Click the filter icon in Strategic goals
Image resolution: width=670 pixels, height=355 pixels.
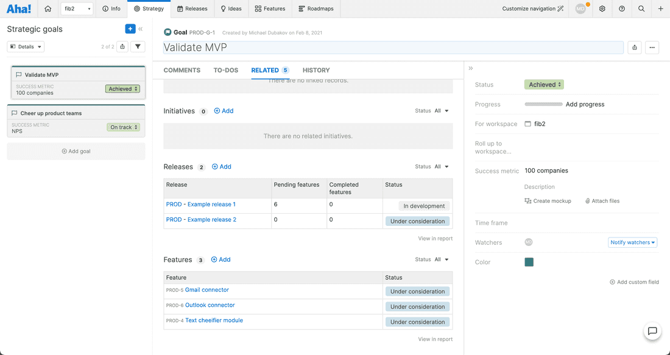tap(138, 47)
